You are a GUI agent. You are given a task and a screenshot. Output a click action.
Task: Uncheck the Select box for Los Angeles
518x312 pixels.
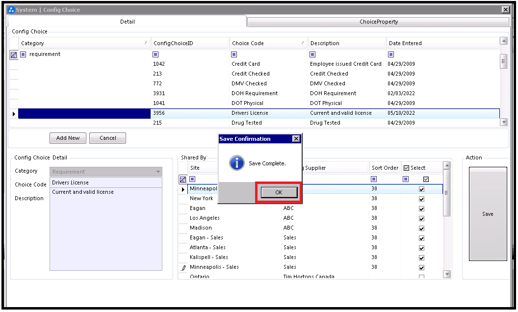click(x=421, y=219)
